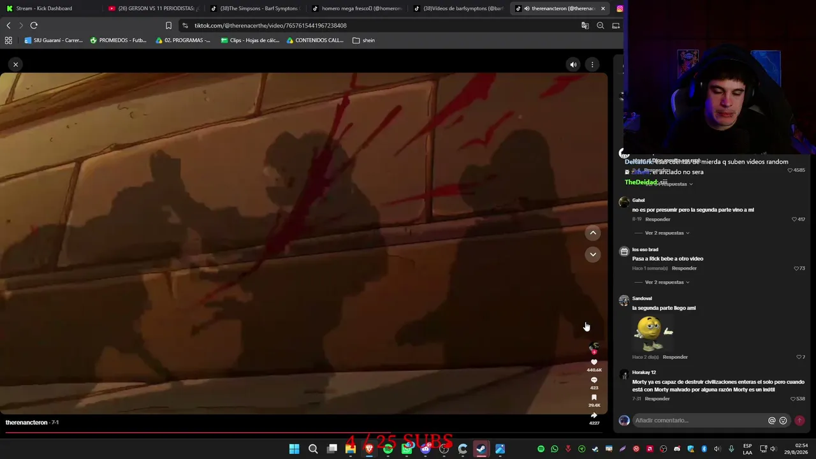
Task: Go to the previous video
Action: pyautogui.click(x=593, y=233)
